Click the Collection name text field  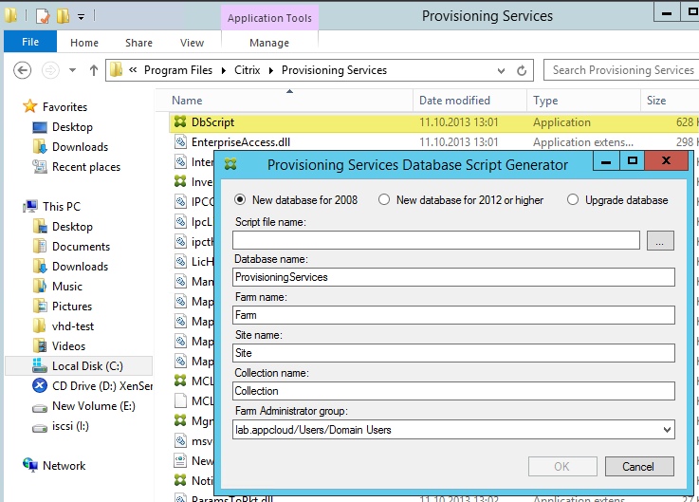pos(453,391)
